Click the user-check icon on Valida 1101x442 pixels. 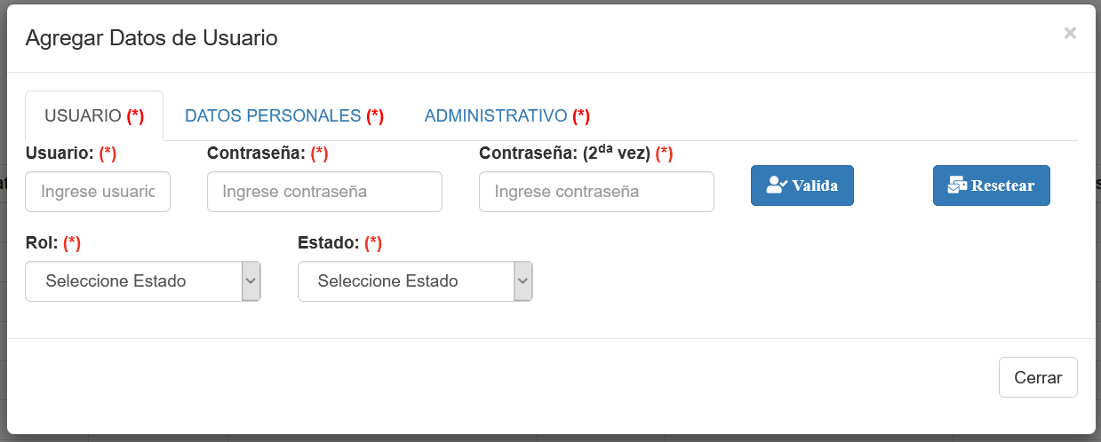point(777,185)
